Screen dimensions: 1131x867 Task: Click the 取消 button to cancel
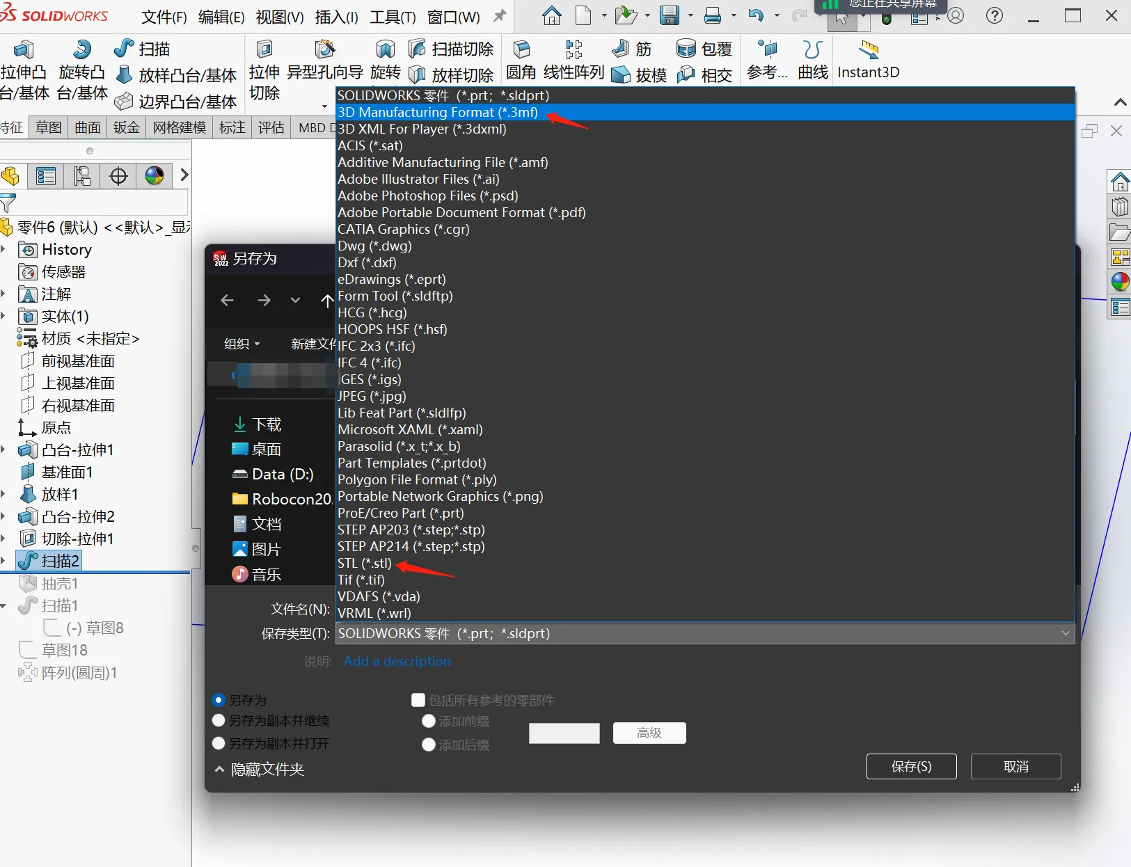1015,767
